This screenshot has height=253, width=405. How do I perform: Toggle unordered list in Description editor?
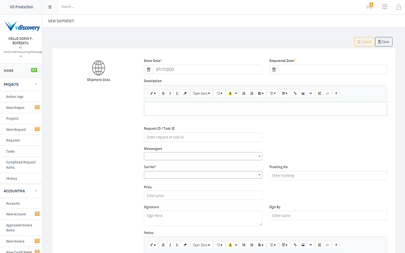(x=244, y=93)
